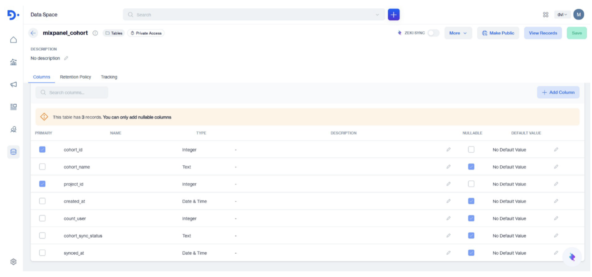Edit default value of count_user
The image size is (592, 277).
click(x=556, y=218)
